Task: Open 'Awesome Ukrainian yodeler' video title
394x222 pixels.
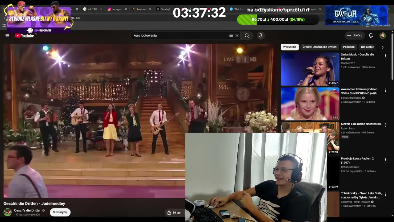Action: [x=360, y=91]
